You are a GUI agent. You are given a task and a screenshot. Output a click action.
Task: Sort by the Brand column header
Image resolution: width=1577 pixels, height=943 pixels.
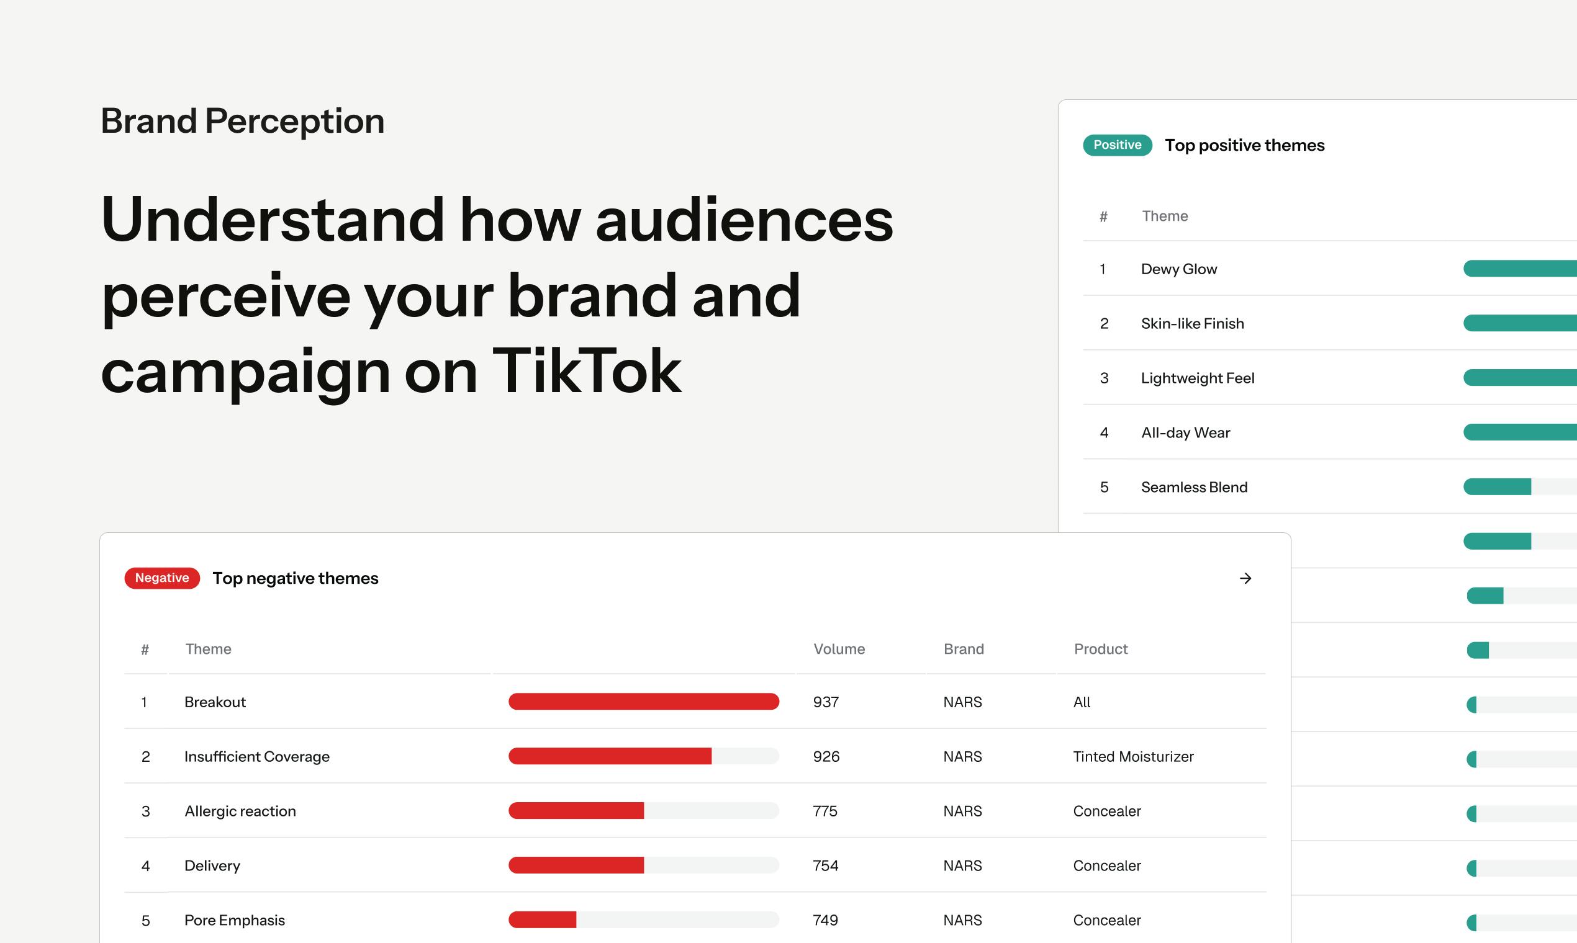(964, 649)
